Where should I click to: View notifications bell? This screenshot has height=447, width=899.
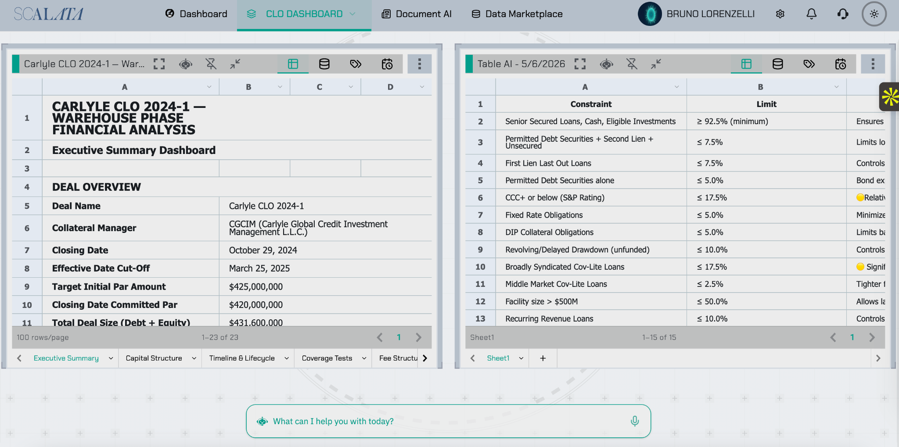click(812, 14)
